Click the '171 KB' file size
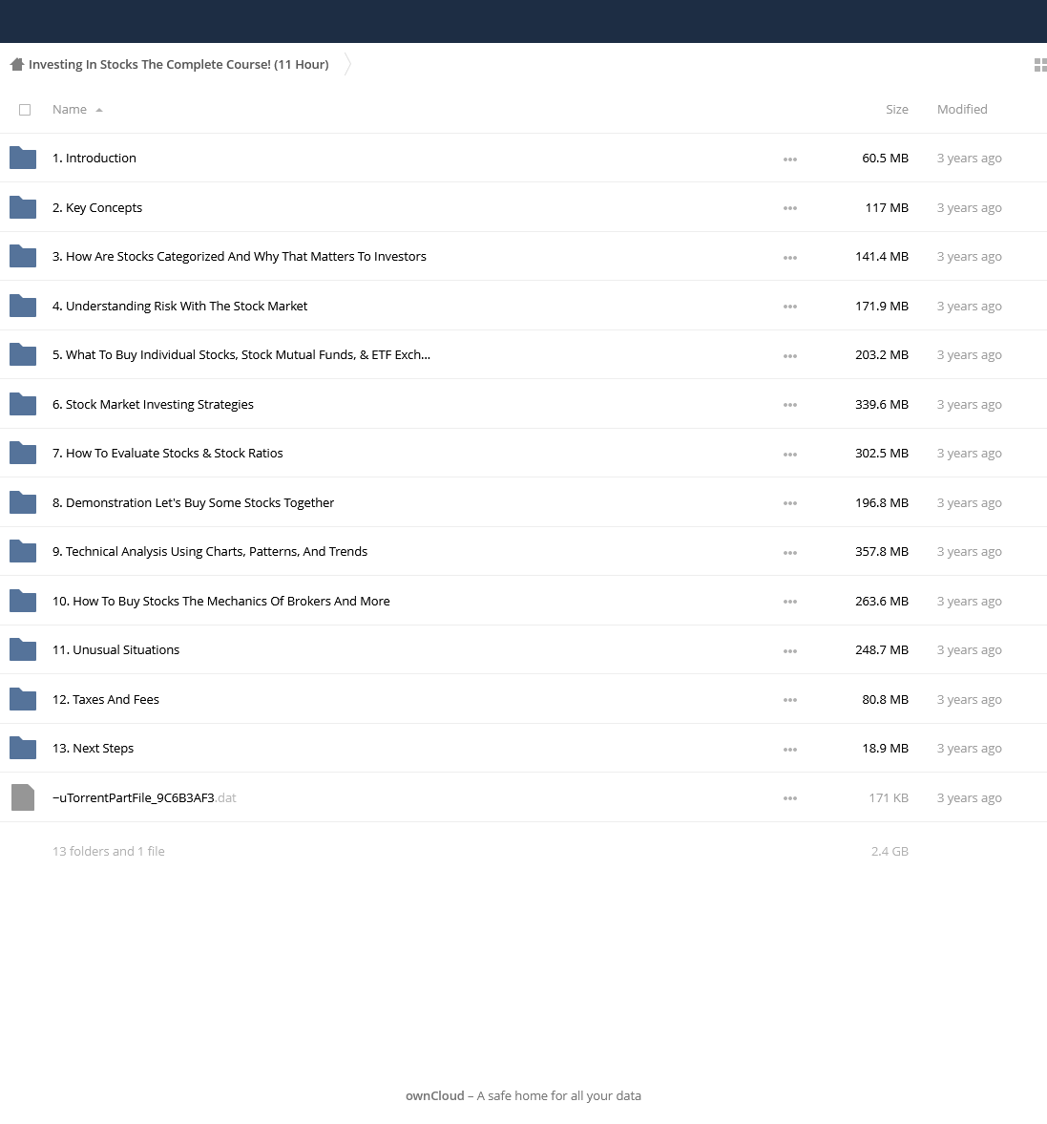This screenshot has width=1047, height=1124. pyautogui.click(x=888, y=797)
